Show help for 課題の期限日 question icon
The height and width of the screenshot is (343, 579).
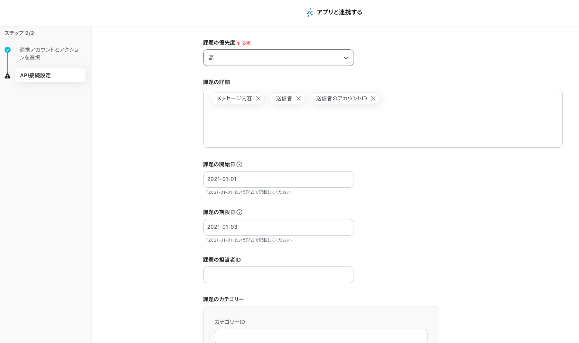coord(239,212)
